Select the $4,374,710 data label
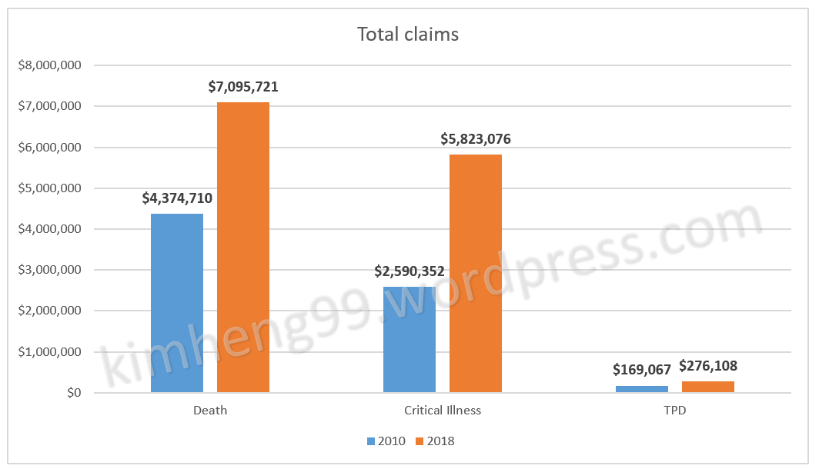Screen dimensions: 819x469 (x=177, y=198)
